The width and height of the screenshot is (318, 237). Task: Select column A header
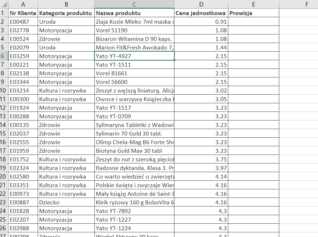(x=23, y=4)
